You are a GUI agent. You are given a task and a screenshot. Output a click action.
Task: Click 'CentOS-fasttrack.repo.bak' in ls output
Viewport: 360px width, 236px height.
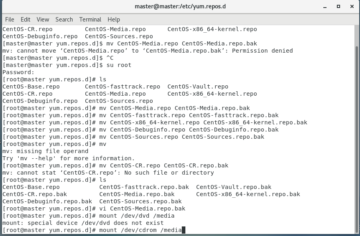pos(144,187)
